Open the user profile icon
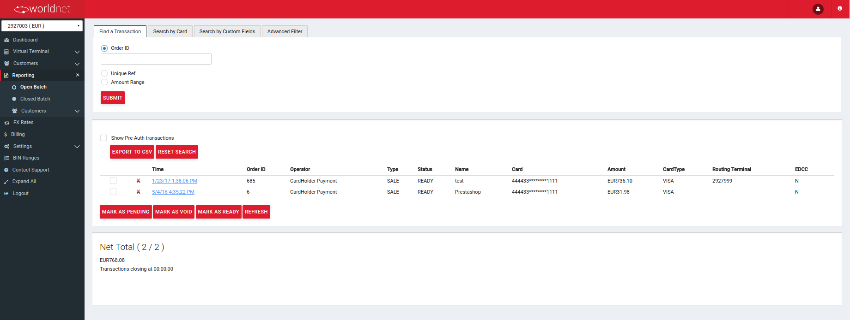This screenshot has width=850, height=320. [818, 9]
